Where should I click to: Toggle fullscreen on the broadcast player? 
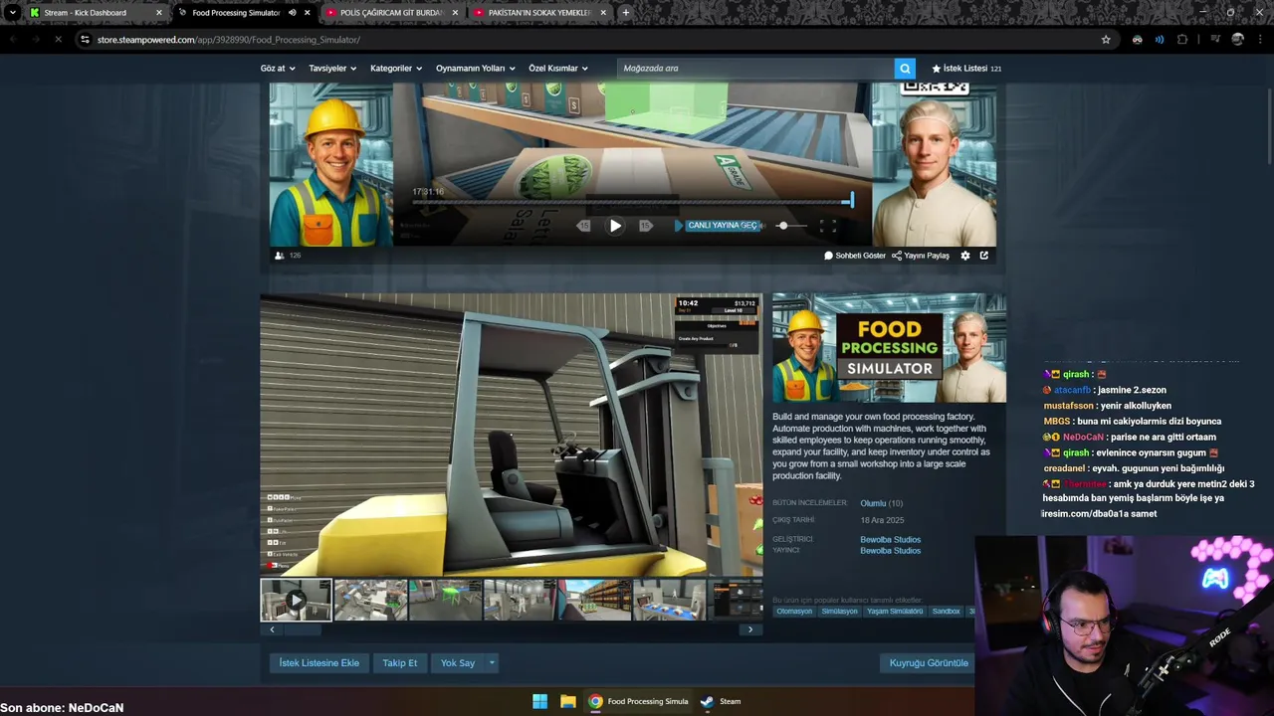point(828,226)
